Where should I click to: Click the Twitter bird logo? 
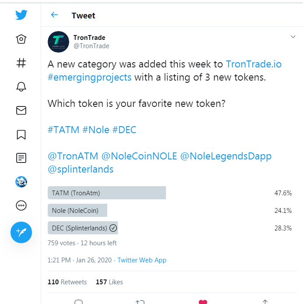click(21, 15)
